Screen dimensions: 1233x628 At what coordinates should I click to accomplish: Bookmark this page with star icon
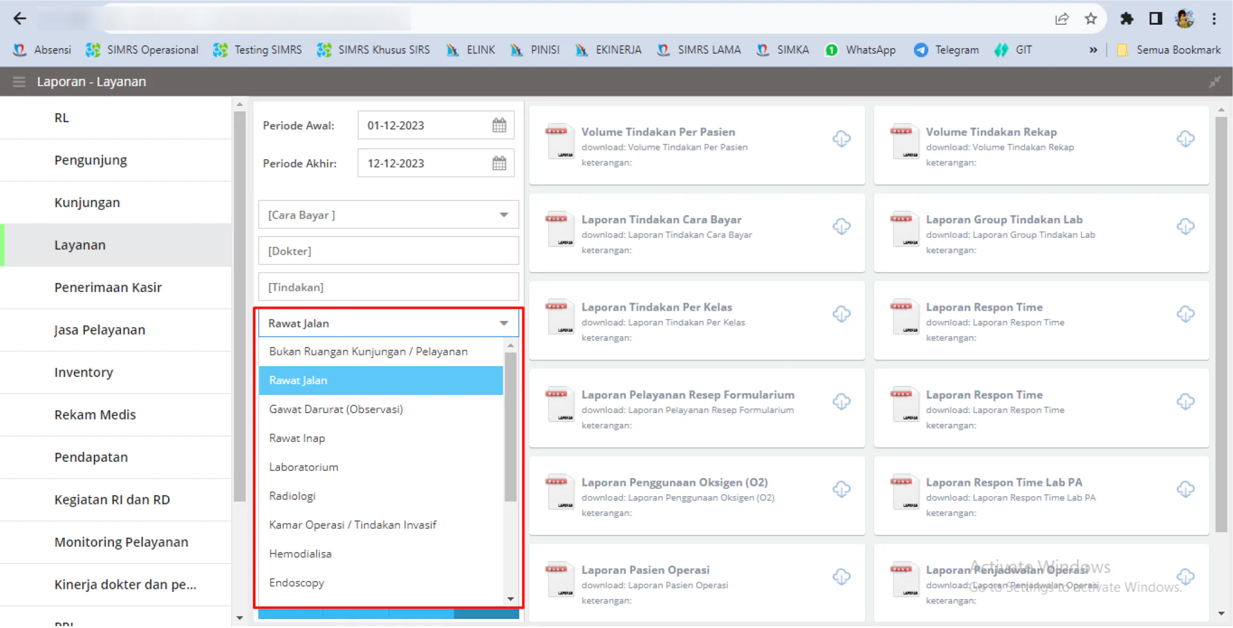1090,19
